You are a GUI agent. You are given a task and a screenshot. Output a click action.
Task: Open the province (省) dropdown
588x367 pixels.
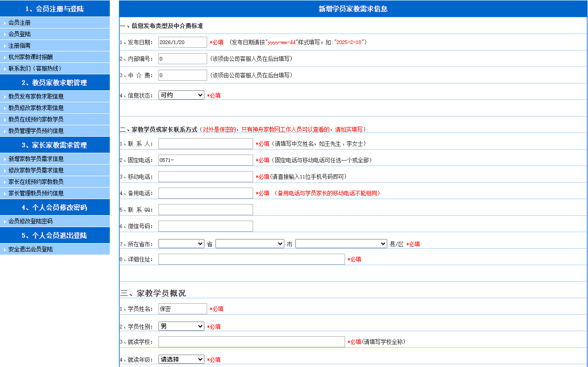tap(181, 244)
